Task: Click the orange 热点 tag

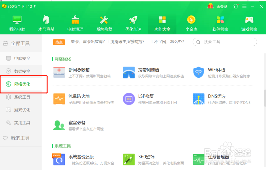Action: pos(59,42)
